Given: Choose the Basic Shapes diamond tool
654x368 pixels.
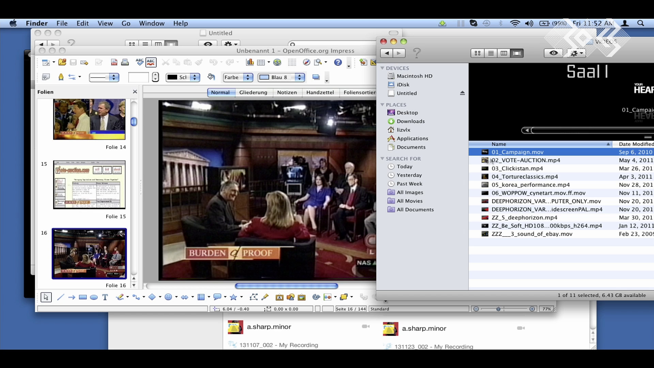Looking at the screenshot, I should [x=152, y=297].
